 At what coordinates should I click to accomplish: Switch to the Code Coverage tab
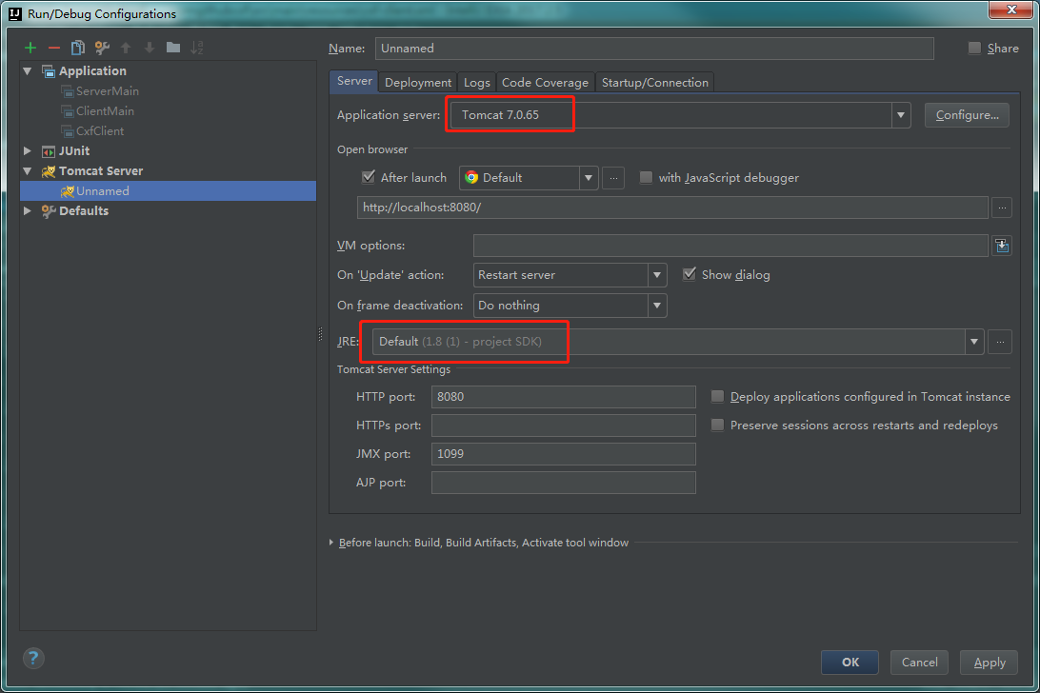point(545,82)
